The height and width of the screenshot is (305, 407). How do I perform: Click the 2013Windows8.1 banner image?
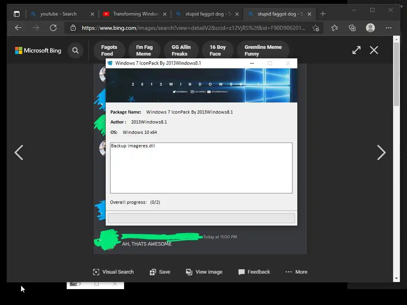(x=202, y=85)
